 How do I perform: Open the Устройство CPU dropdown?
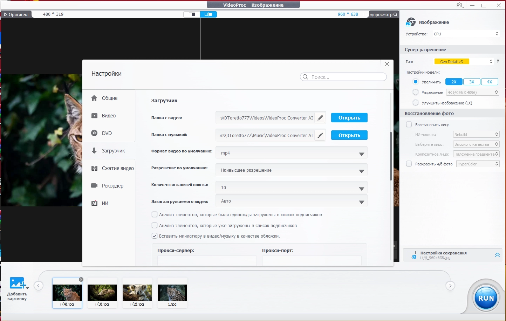466,34
